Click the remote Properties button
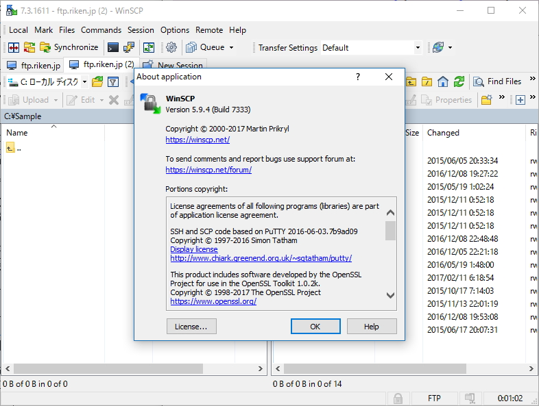The height and width of the screenshot is (406, 539). coord(446,100)
